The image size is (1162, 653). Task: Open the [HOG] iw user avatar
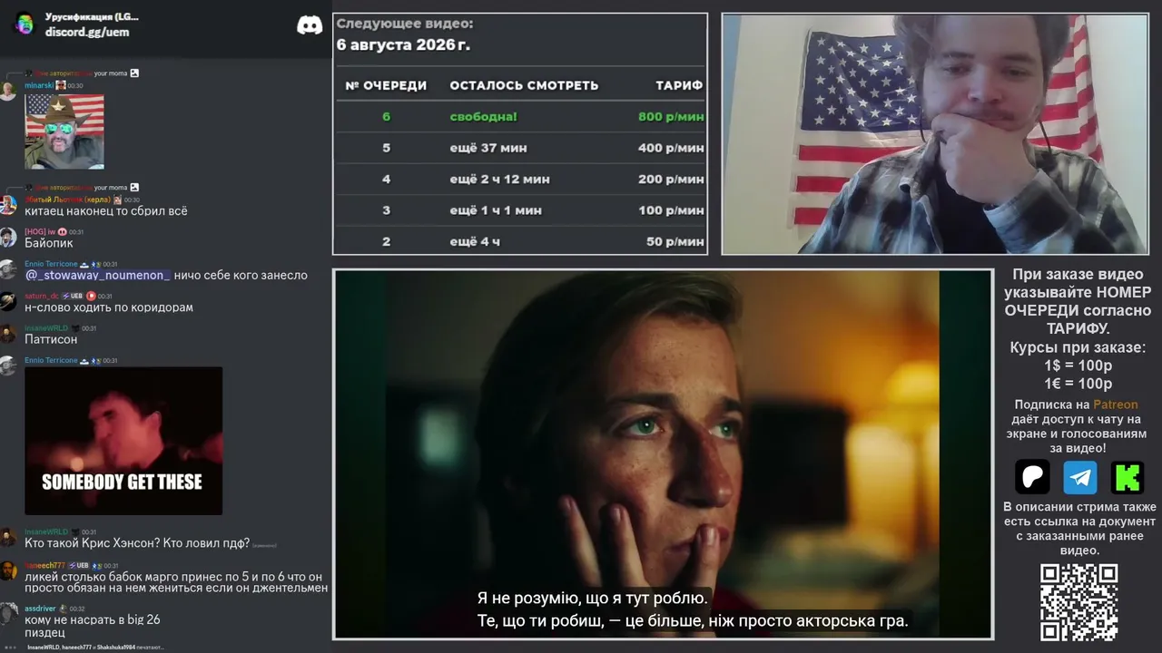[8, 238]
